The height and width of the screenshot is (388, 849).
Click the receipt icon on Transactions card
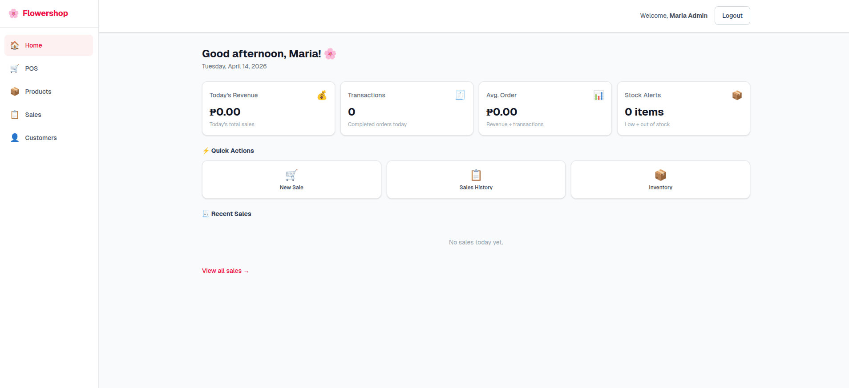tap(460, 95)
